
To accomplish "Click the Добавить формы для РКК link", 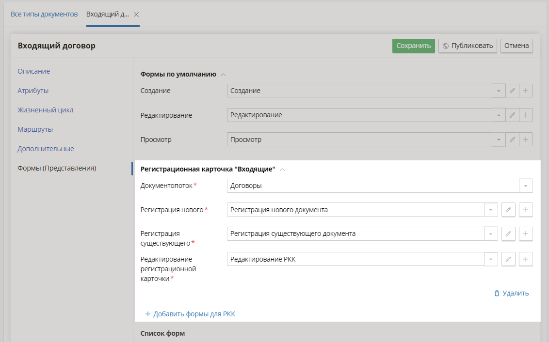I will pyautogui.click(x=190, y=313).
